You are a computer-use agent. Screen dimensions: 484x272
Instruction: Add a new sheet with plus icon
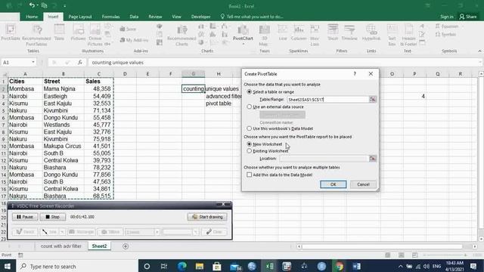coord(126,246)
